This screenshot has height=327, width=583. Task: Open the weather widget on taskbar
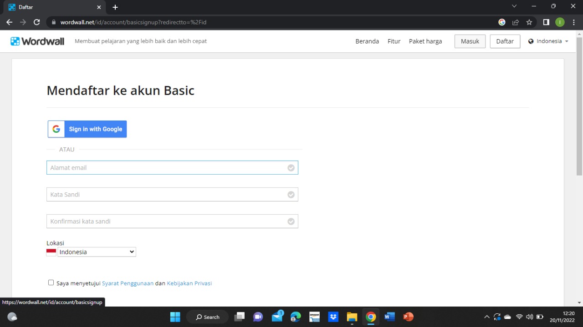coord(12,317)
